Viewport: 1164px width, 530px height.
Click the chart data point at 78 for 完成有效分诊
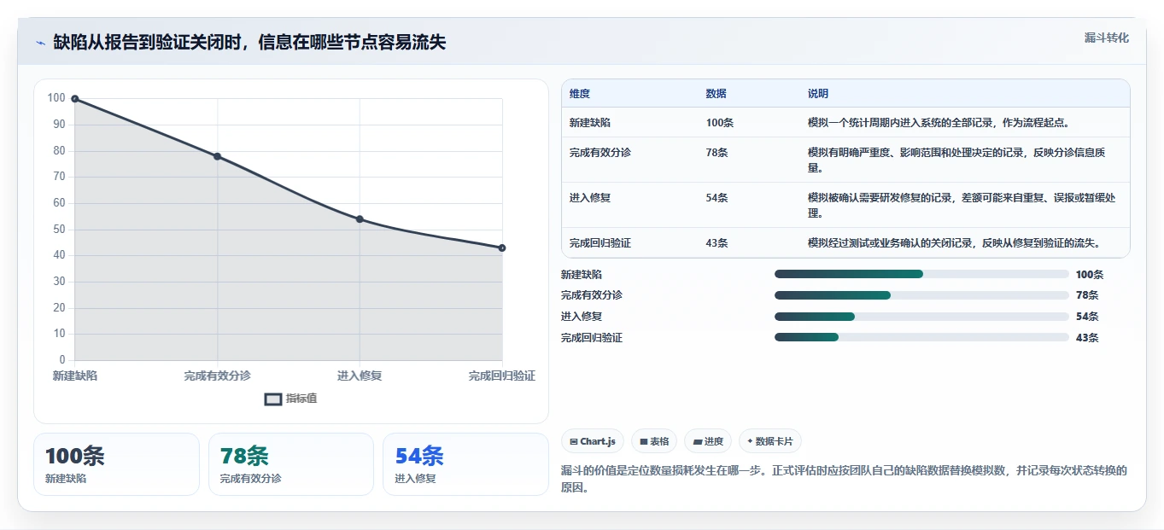(x=218, y=156)
